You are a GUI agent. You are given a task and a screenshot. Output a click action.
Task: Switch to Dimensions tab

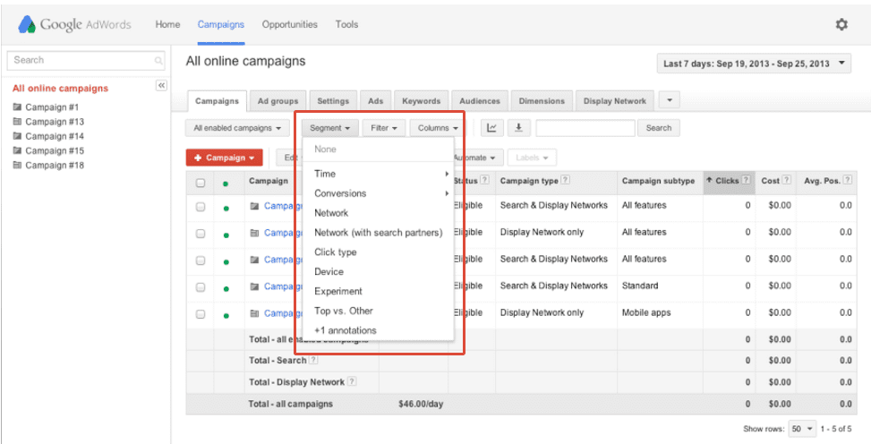542,101
